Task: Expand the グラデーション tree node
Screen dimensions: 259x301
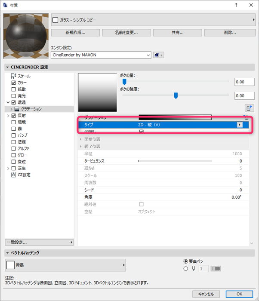Action: point(11,109)
